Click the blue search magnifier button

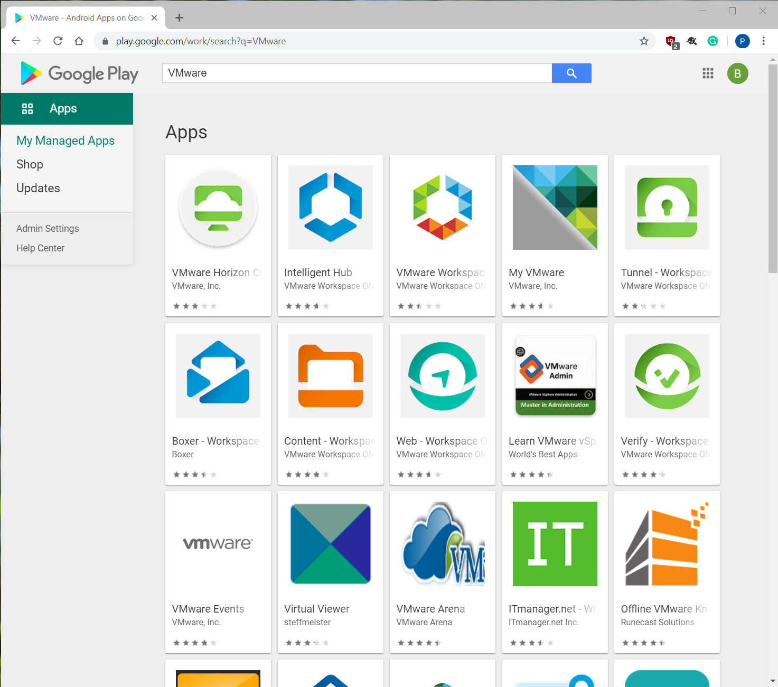[x=571, y=73]
